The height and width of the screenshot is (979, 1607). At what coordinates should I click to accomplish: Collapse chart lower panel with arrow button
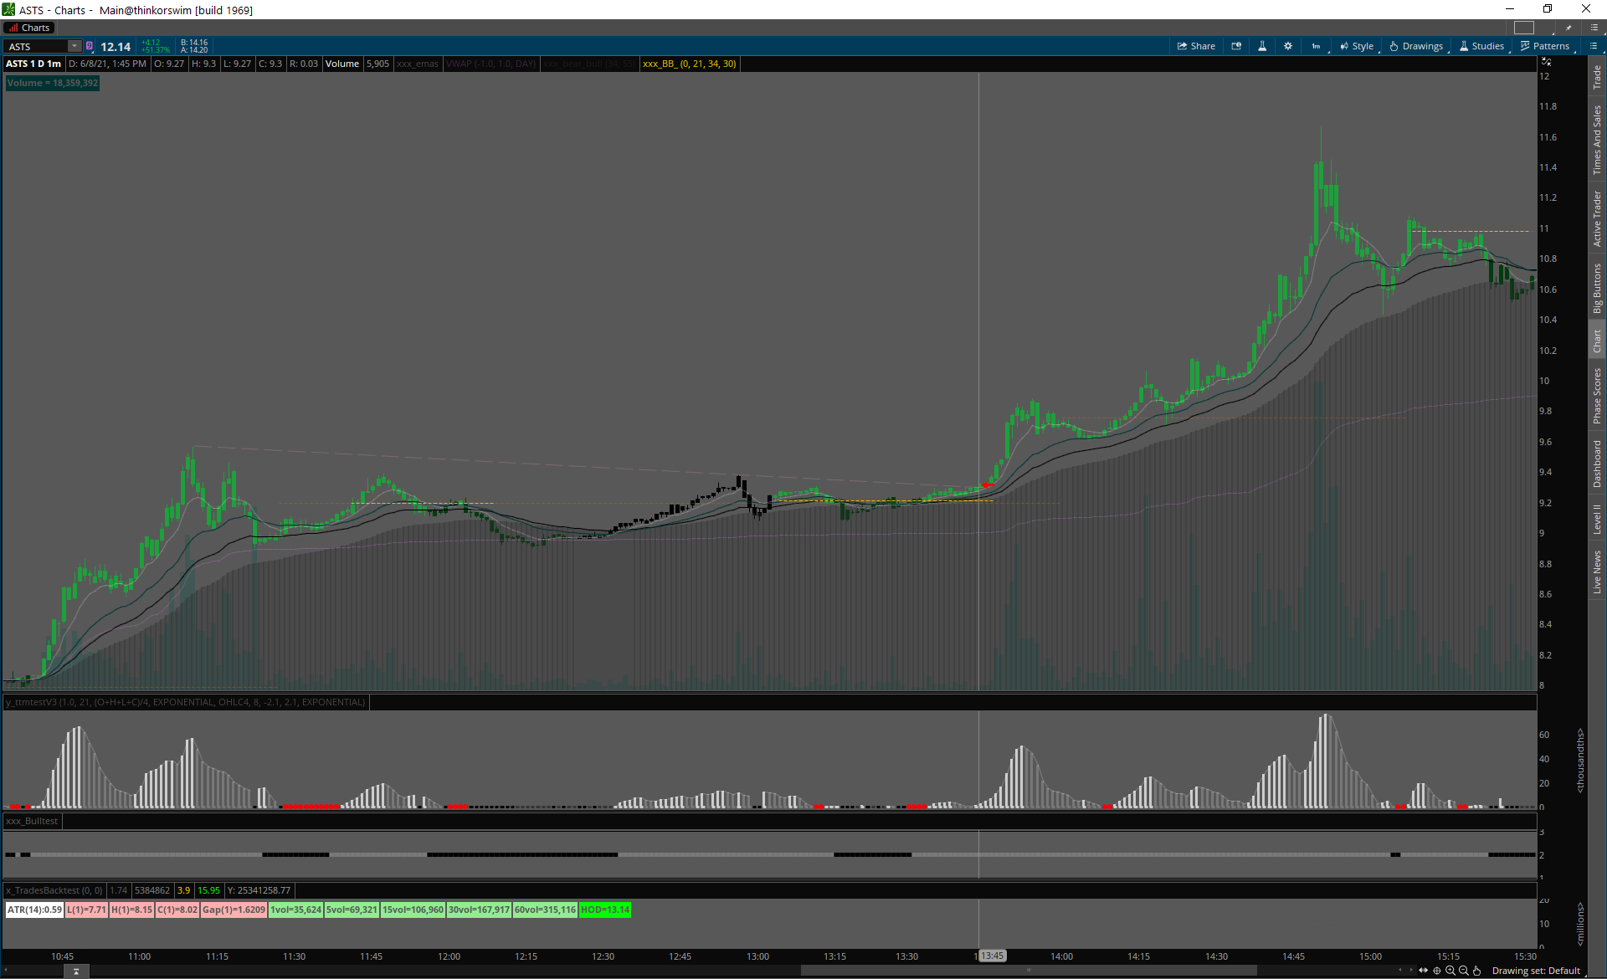pyautogui.click(x=76, y=971)
